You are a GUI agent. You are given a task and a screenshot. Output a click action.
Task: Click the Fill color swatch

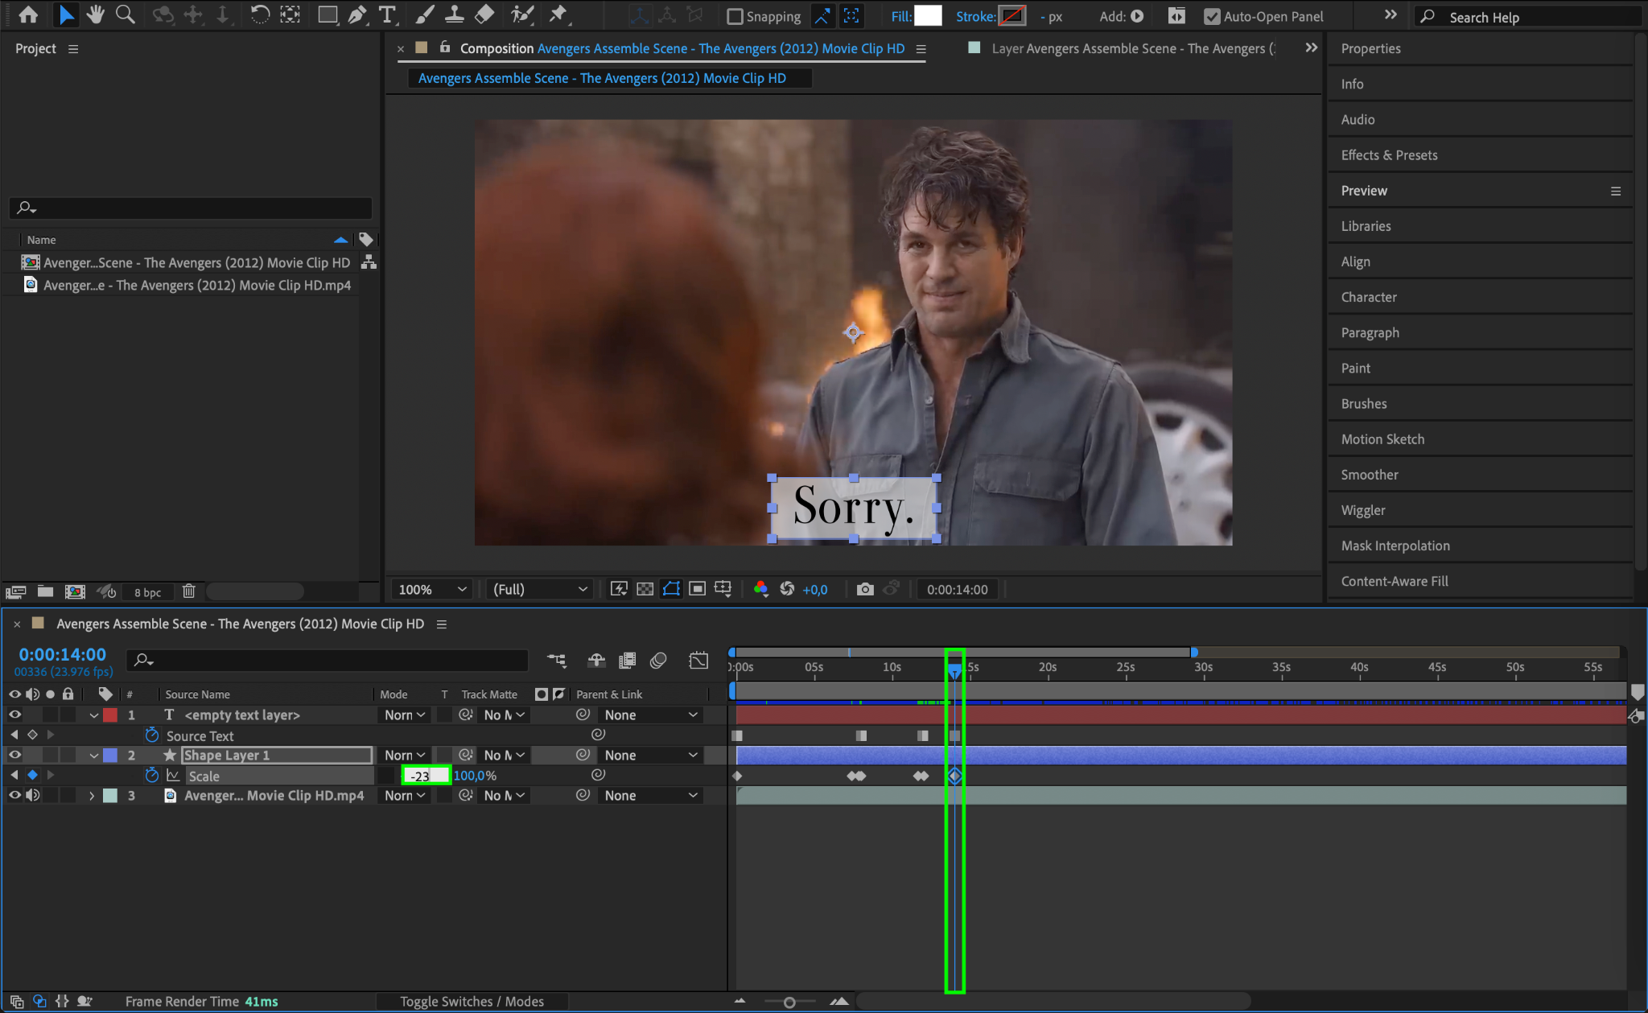pyautogui.click(x=928, y=16)
